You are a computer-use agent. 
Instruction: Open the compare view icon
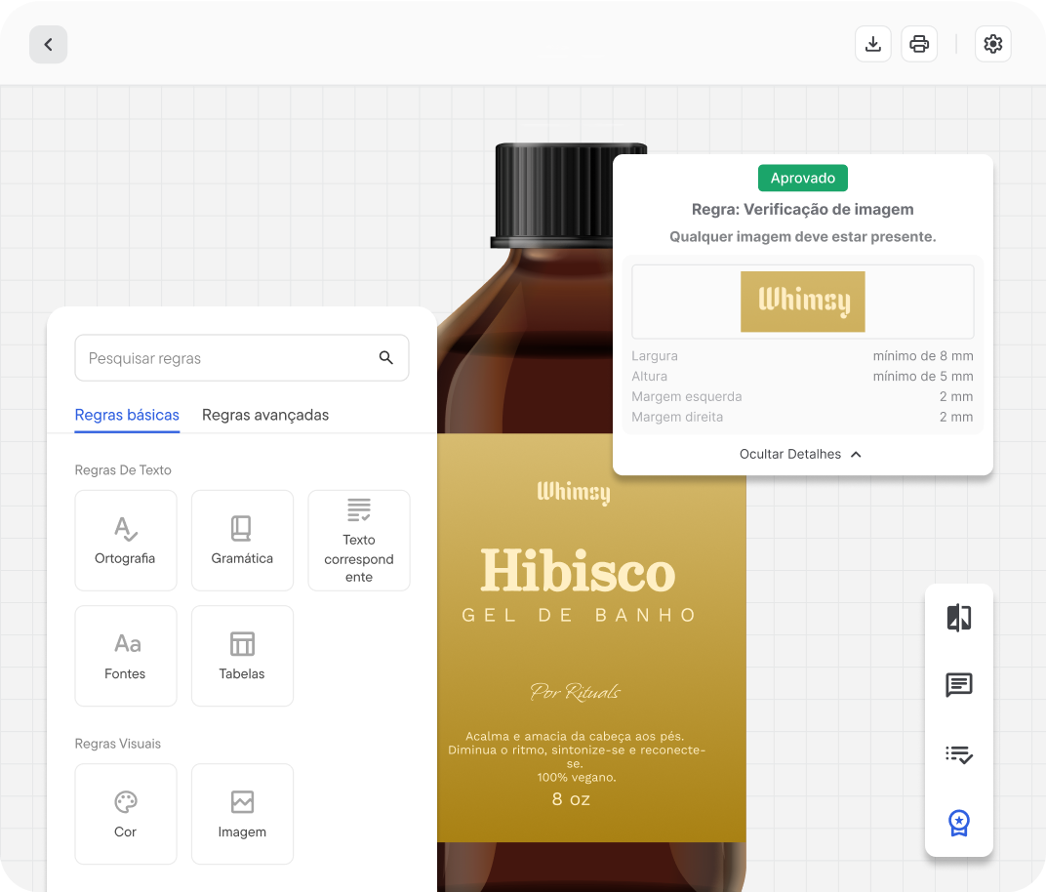coord(959,618)
